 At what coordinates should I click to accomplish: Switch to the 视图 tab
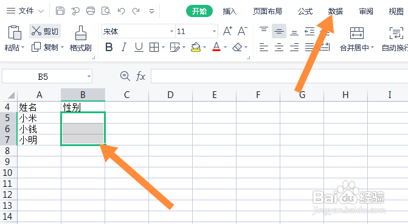tap(396, 11)
